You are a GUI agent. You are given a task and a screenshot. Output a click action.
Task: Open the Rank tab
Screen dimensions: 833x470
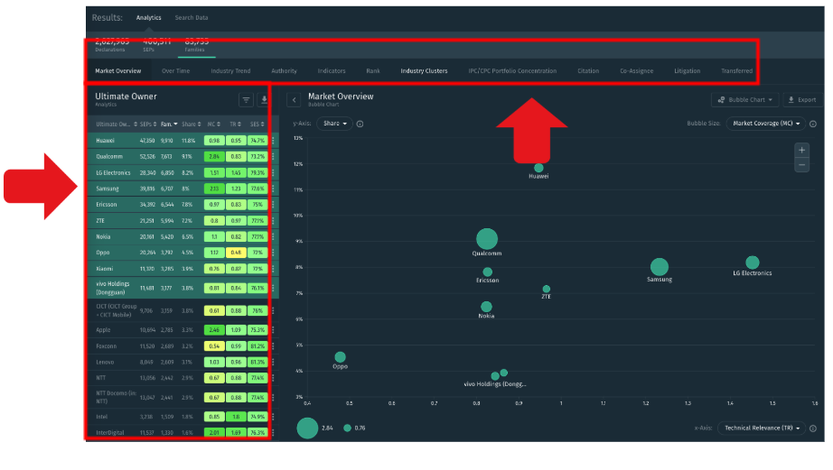(x=373, y=70)
